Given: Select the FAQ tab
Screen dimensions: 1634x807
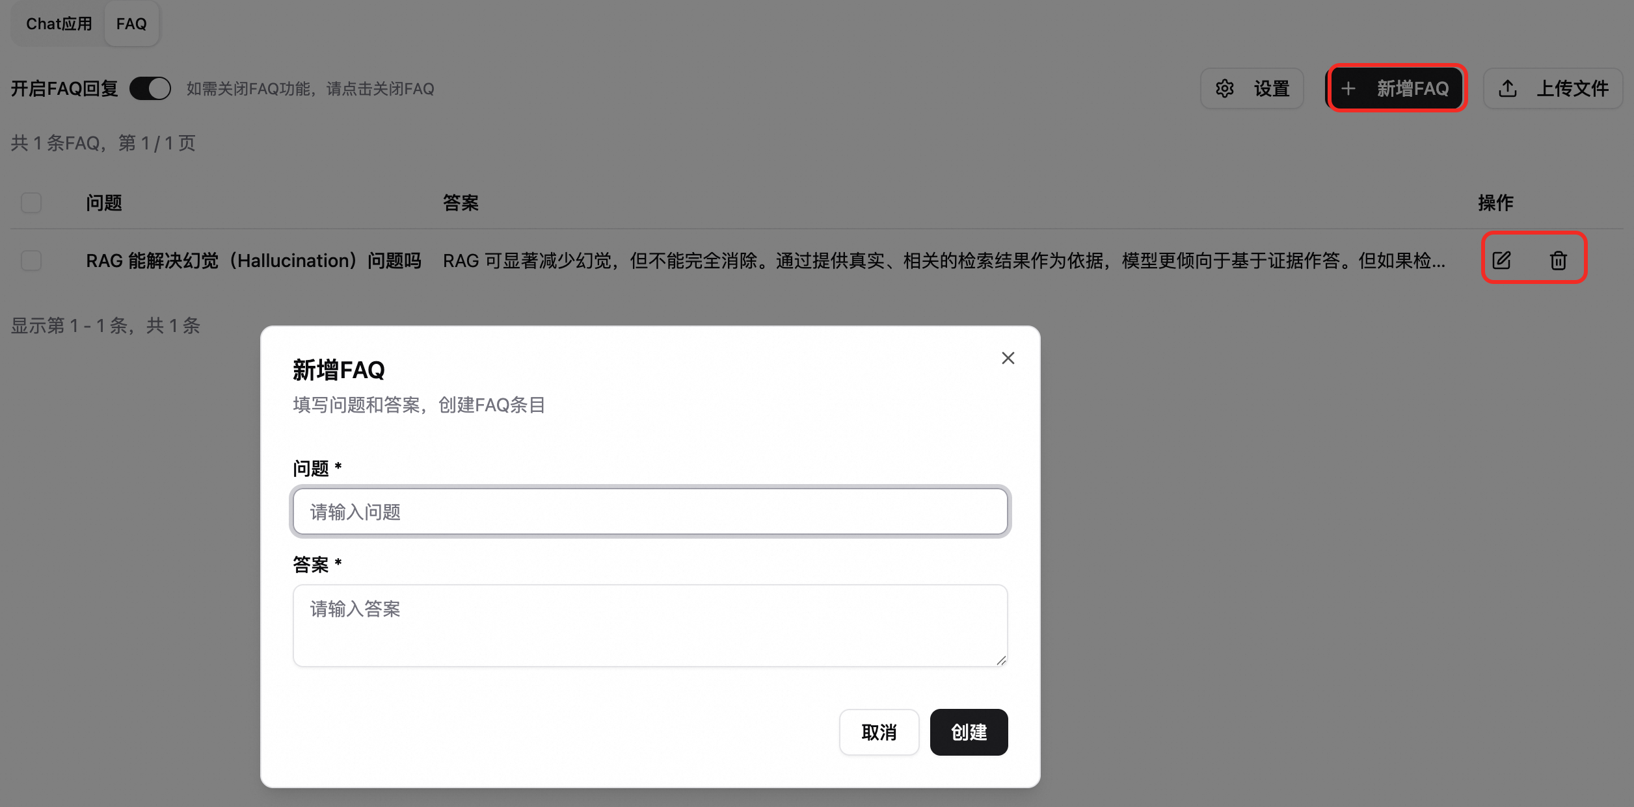Looking at the screenshot, I should [x=131, y=24].
